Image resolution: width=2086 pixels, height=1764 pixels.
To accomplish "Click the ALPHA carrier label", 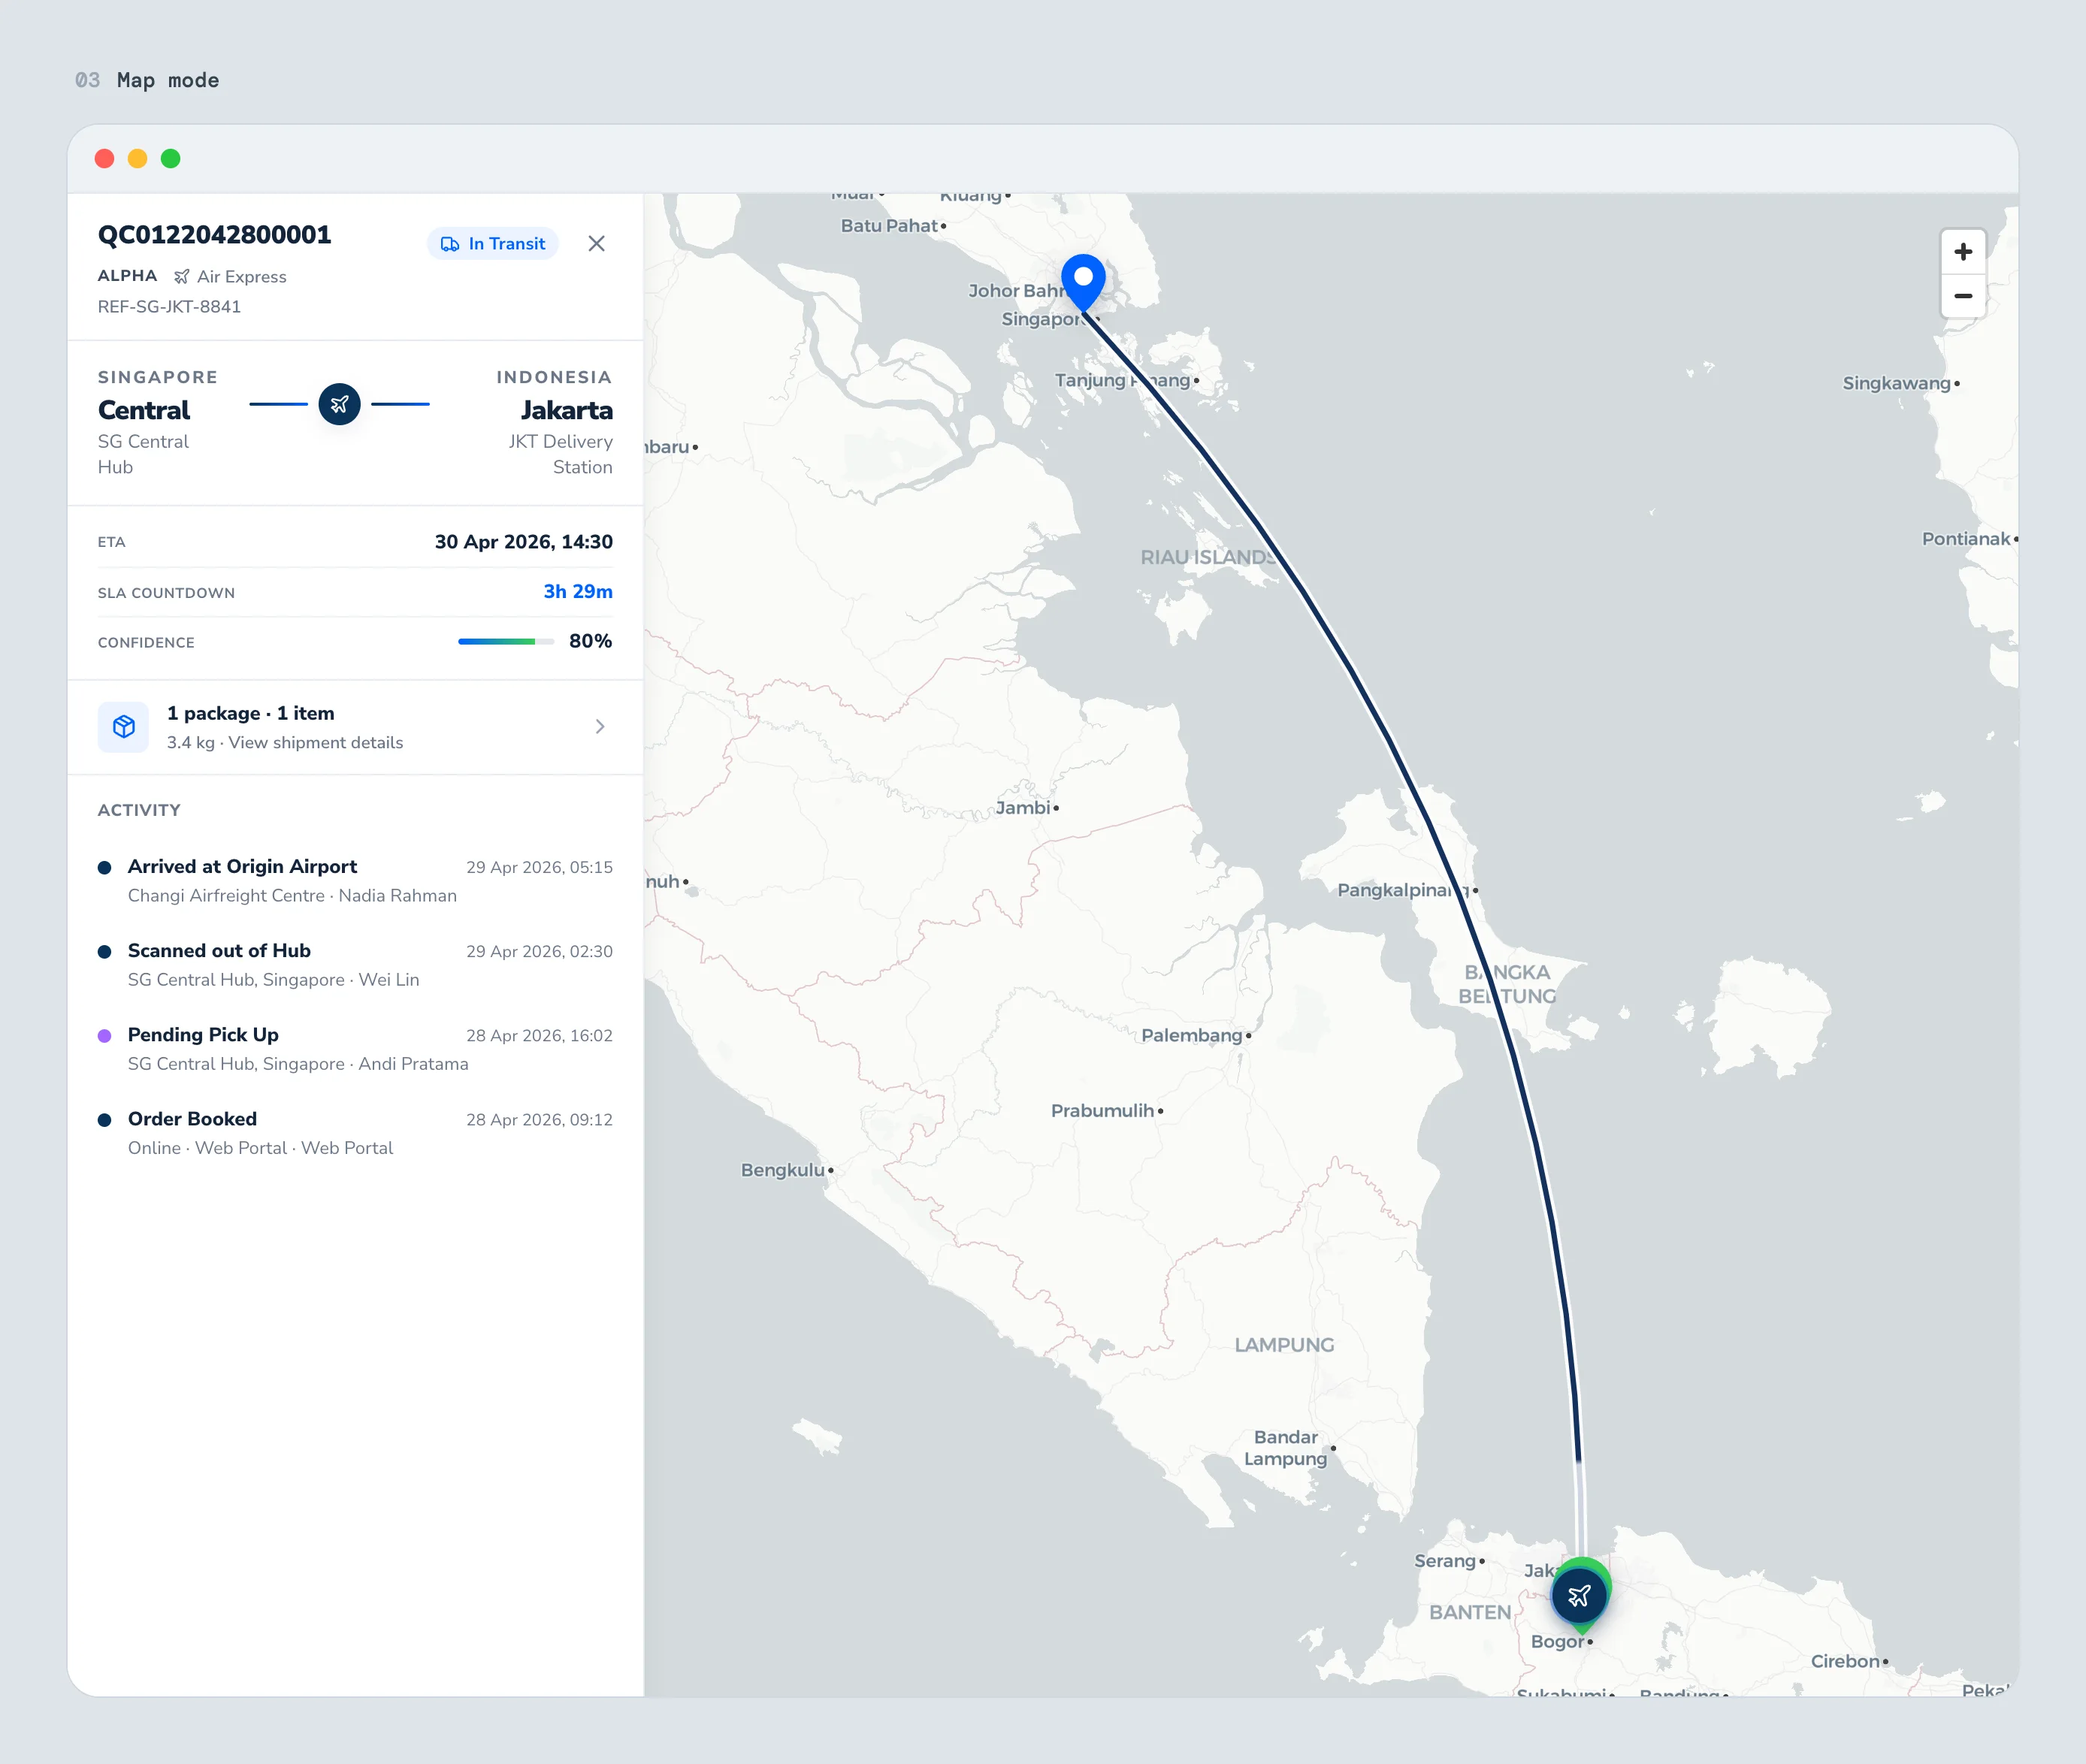I will [127, 276].
